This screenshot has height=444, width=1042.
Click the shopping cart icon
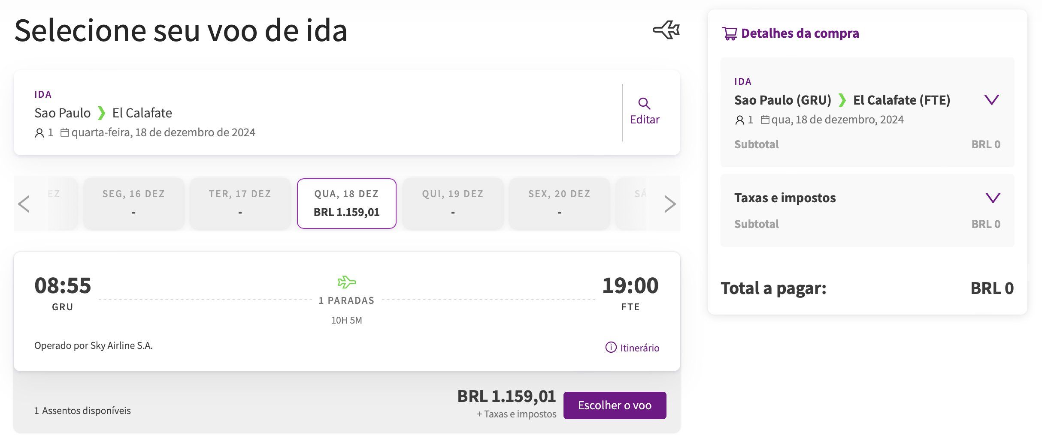point(729,33)
